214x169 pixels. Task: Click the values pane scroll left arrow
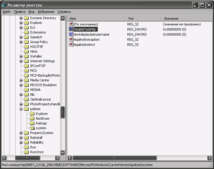coord(70,158)
